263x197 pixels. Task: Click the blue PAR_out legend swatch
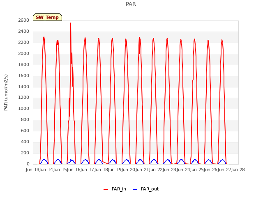(x=135, y=190)
